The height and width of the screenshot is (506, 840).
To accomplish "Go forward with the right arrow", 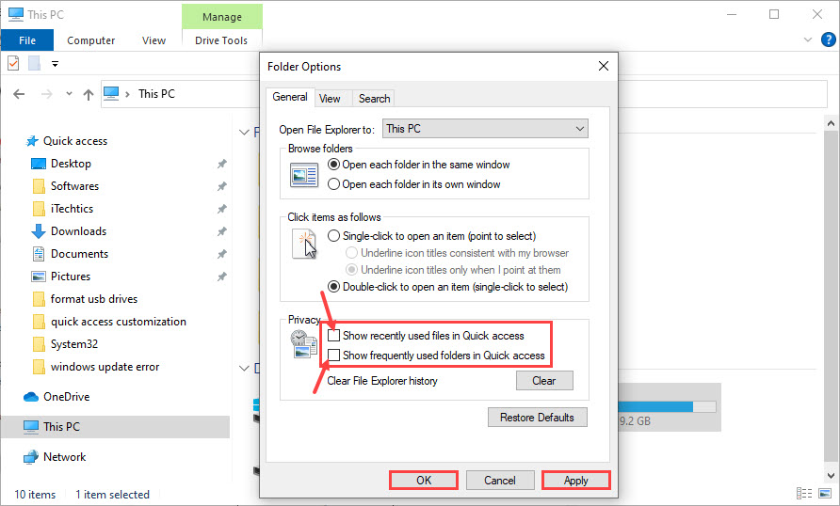I will click(x=47, y=94).
